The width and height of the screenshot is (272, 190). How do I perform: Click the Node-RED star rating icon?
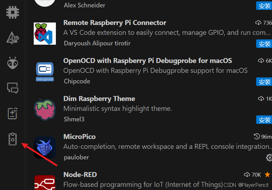pos(267,175)
